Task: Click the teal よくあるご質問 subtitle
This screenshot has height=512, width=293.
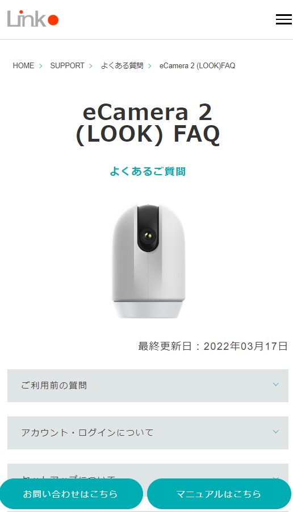Action: (148, 171)
